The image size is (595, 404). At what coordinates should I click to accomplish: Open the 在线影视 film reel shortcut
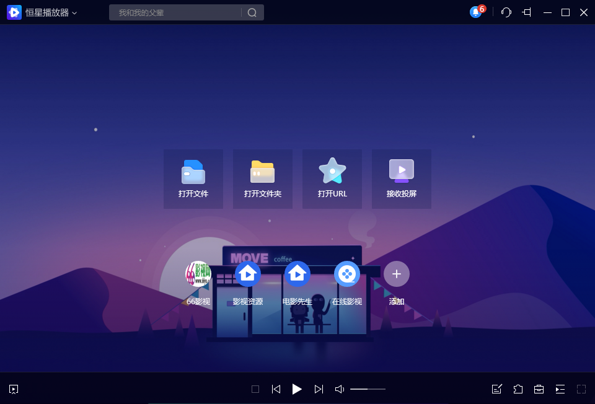coord(347,274)
